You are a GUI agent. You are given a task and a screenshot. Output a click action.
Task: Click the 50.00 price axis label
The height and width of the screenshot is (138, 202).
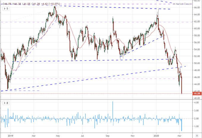click(x=197, y=63)
